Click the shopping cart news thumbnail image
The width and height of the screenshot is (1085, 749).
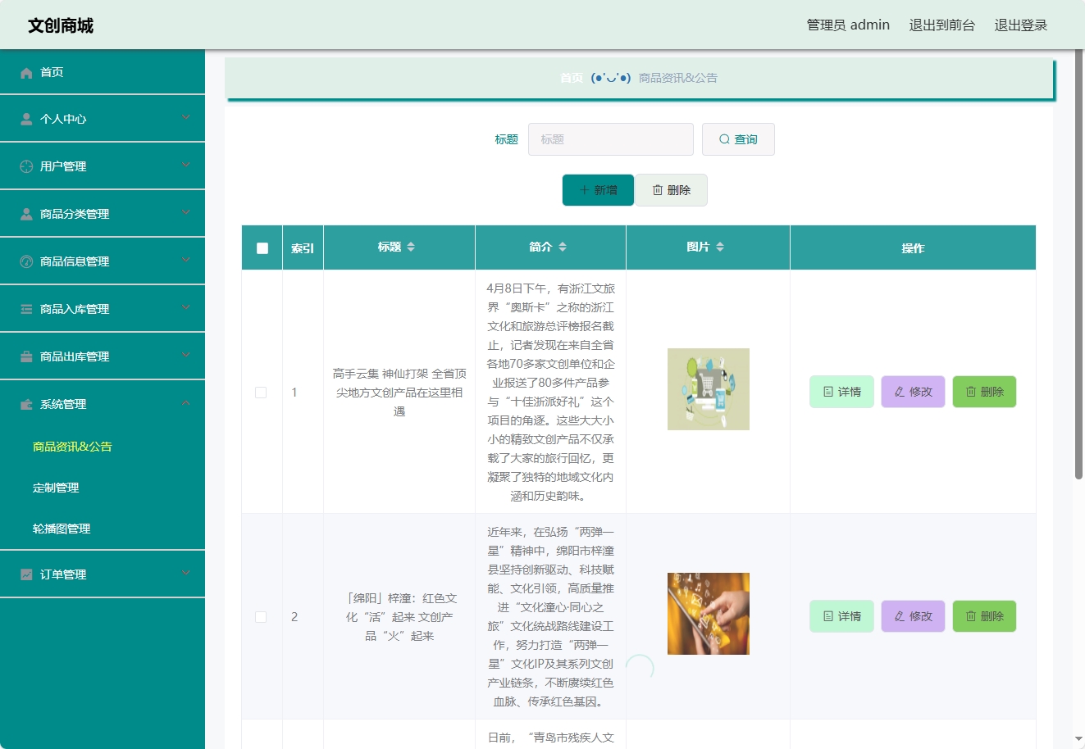click(708, 388)
